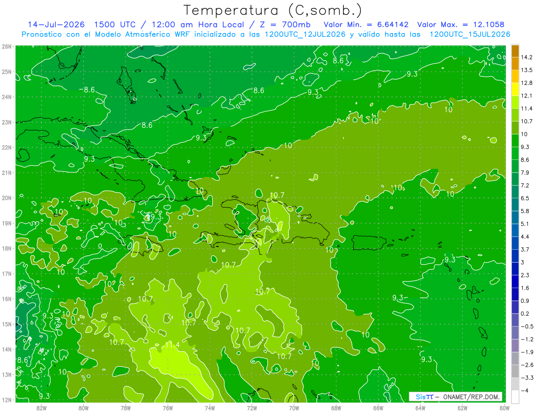536x414 pixels.
Task: Click the 18N latitude axis label
Action: 7,248
